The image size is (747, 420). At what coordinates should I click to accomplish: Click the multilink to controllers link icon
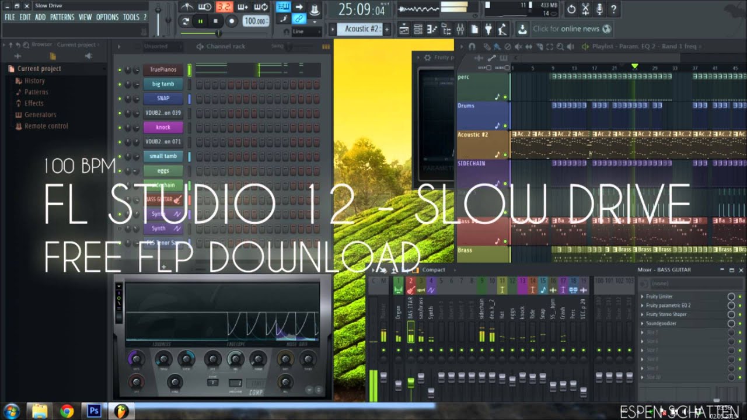tap(299, 19)
